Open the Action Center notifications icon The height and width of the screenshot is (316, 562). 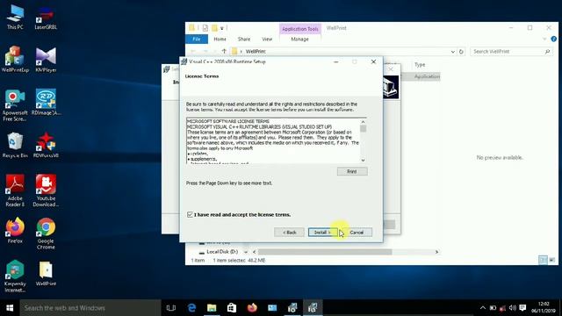tap(522, 308)
